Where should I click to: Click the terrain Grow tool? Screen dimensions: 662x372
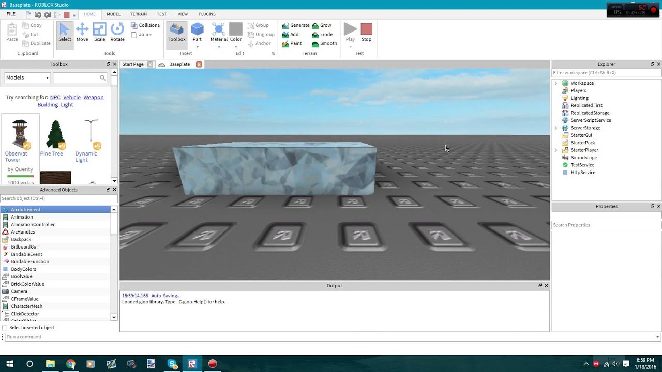click(321, 25)
